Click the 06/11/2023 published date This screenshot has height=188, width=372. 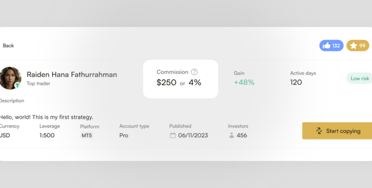click(x=193, y=135)
